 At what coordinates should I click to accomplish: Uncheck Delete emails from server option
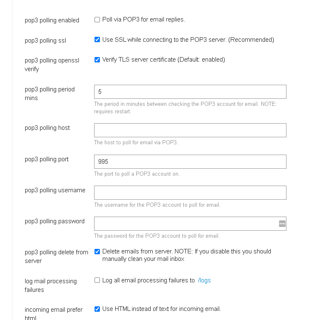(x=97, y=252)
